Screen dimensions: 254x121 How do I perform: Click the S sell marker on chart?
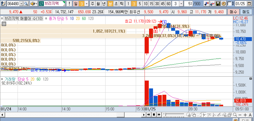click(x=164, y=22)
